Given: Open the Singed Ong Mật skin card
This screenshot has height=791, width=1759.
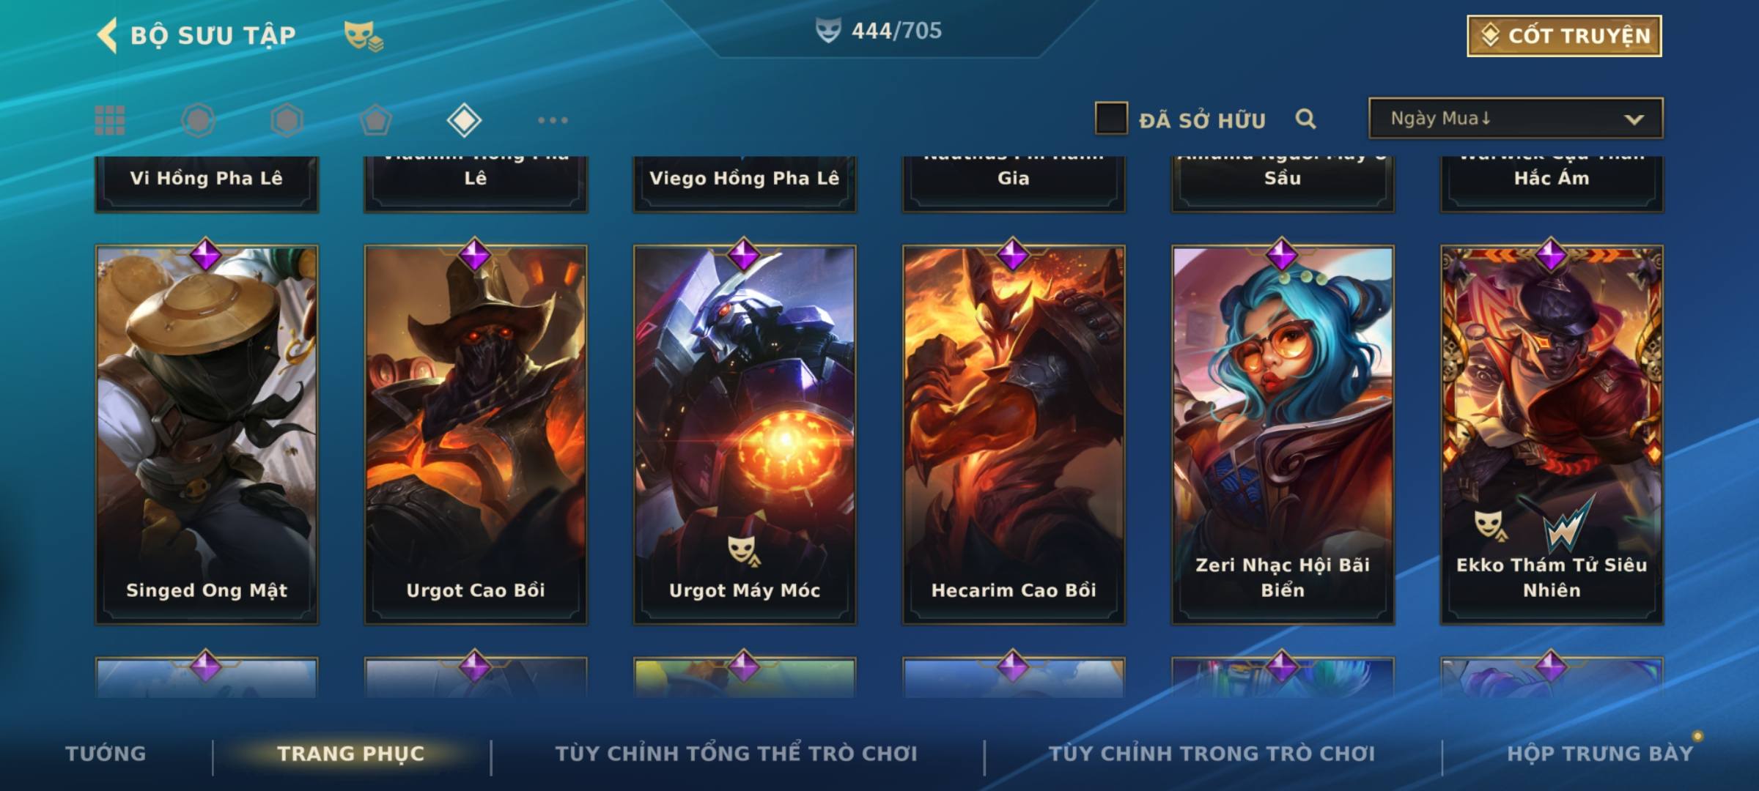Looking at the screenshot, I should click(x=207, y=435).
